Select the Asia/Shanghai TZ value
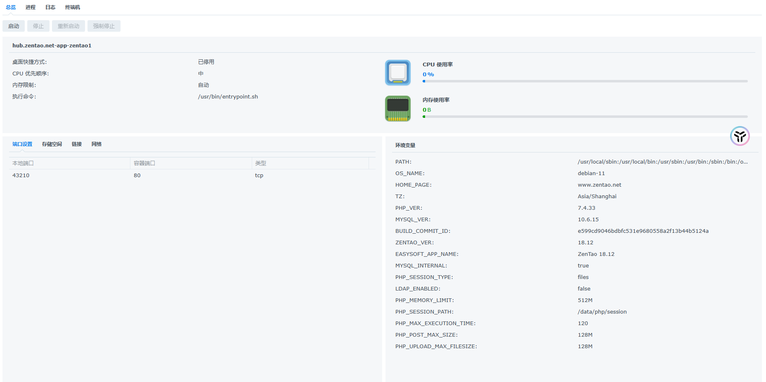Image resolution: width=766 pixels, height=382 pixels. [x=597, y=196]
